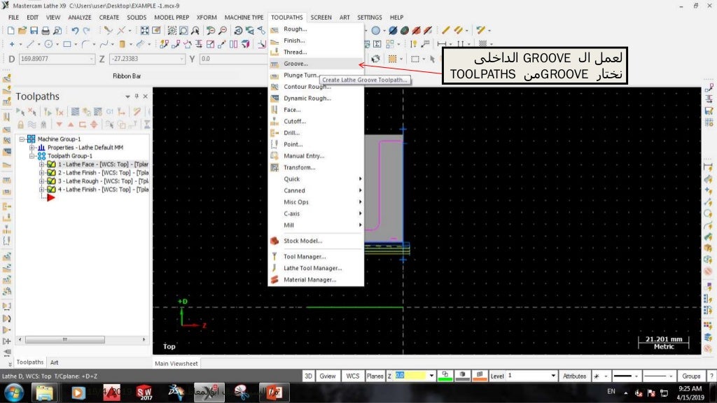Click the Groups button
Viewport: 717px width, 403px height.
(691, 376)
